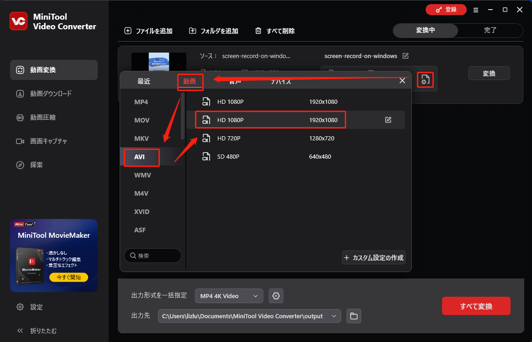Click カスタム設定の作成 create custom button

[x=374, y=258]
